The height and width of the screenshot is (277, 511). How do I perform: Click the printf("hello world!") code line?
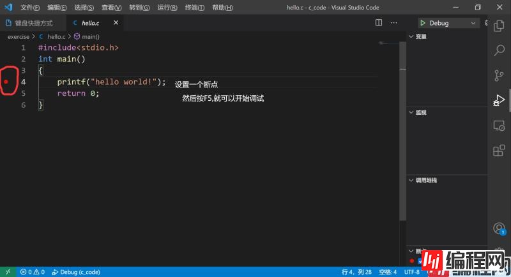point(111,82)
